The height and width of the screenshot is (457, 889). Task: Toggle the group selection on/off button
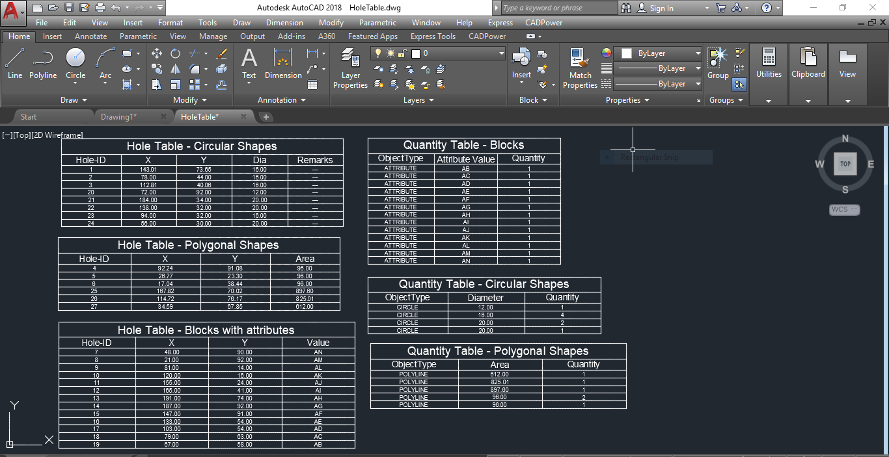(x=739, y=85)
